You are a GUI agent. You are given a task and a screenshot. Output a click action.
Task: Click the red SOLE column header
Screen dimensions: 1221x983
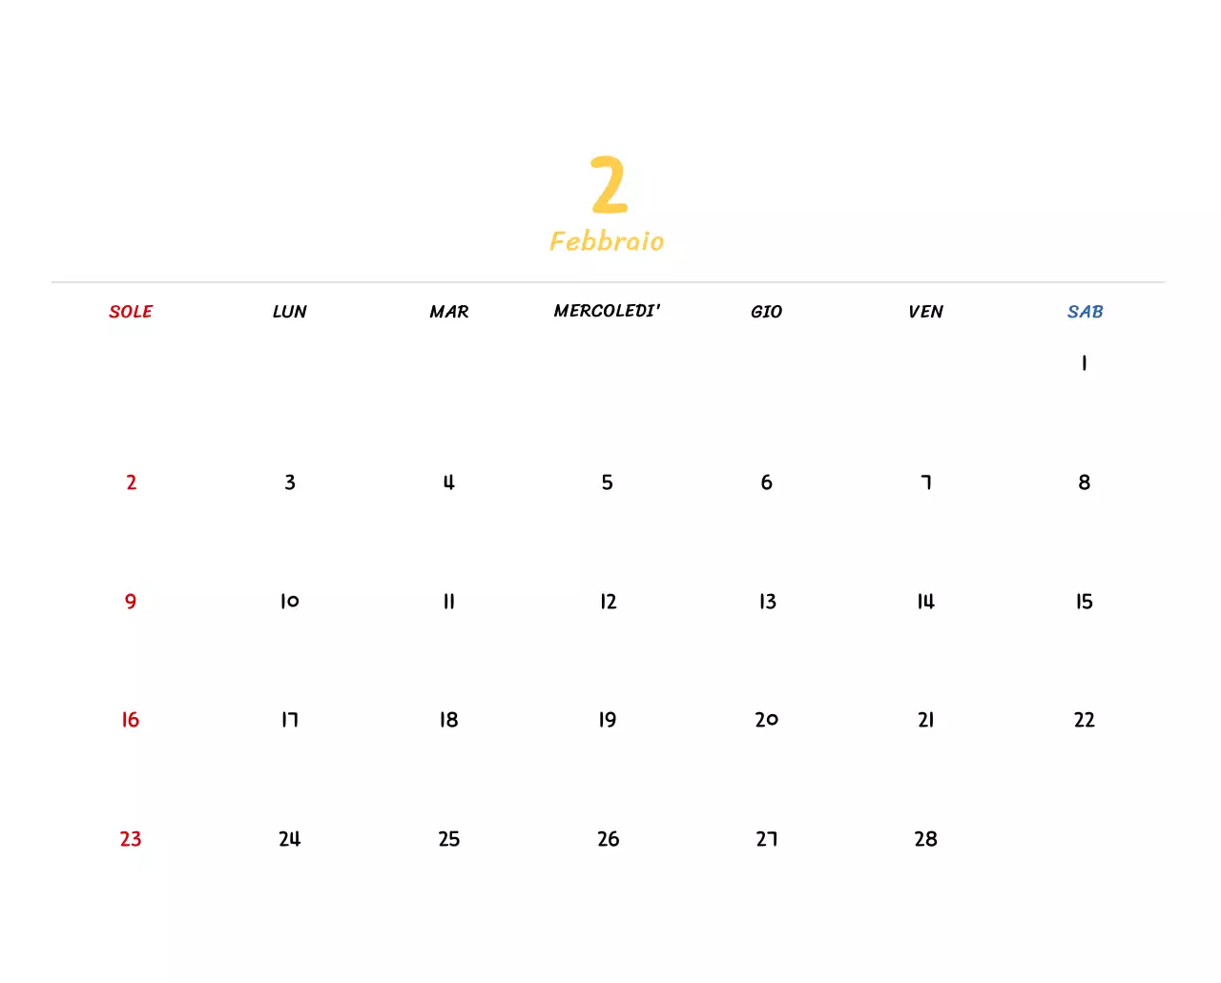(131, 311)
